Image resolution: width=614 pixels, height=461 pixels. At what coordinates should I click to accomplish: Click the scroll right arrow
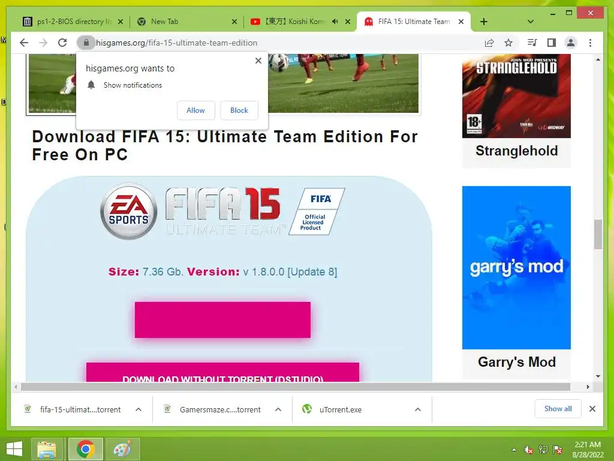pyautogui.click(x=588, y=387)
